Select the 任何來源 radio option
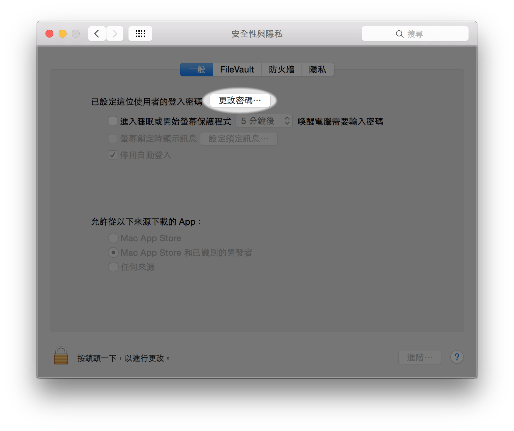 click(113, 267)
